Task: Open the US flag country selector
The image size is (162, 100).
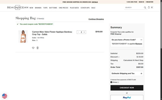Action: pos(5,96)
